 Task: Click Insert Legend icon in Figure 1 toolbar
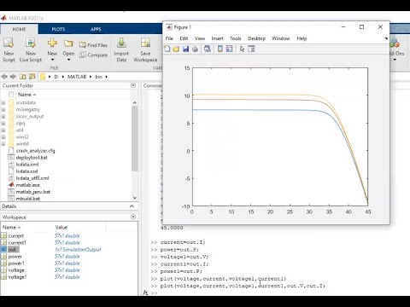click(x=229, y=49)
